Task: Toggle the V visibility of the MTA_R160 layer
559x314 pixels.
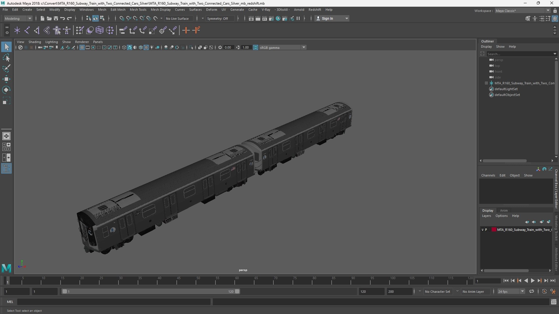Action: click(482, 230)
